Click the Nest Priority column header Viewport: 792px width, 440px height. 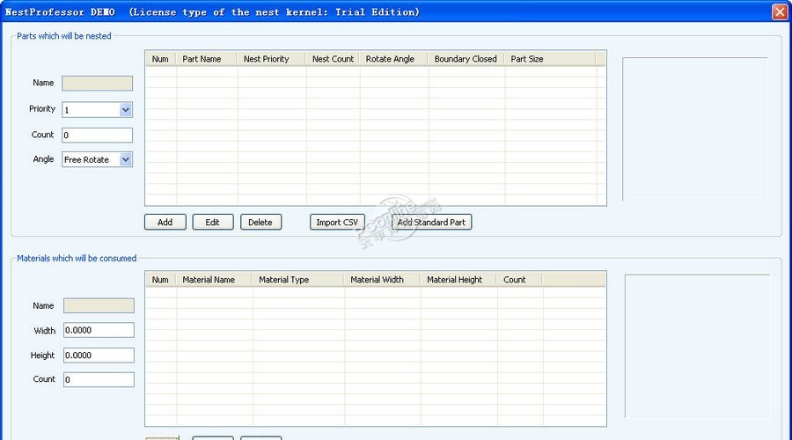(271, 59)
